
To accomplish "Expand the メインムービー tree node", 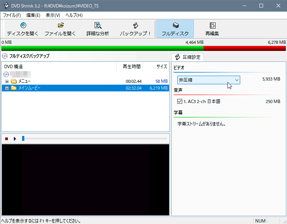I will pyautogui.click(x=7, y=88).
